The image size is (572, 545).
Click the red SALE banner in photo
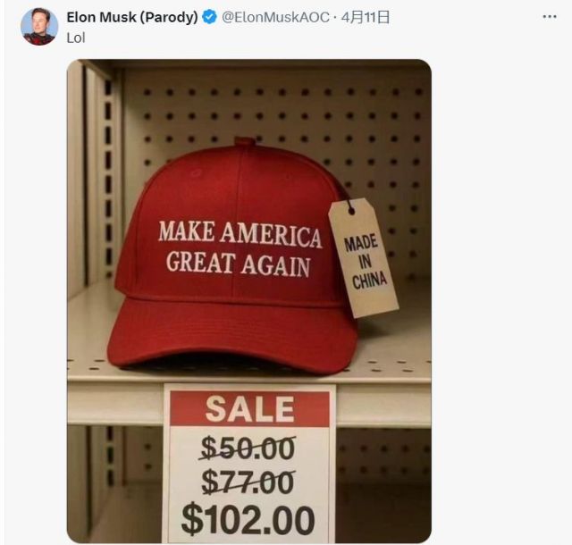(x=250, y=408)
